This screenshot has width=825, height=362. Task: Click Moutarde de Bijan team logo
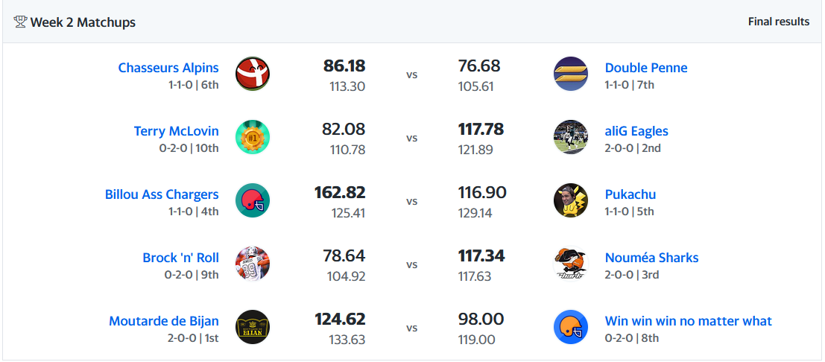[x=253, y=327]
